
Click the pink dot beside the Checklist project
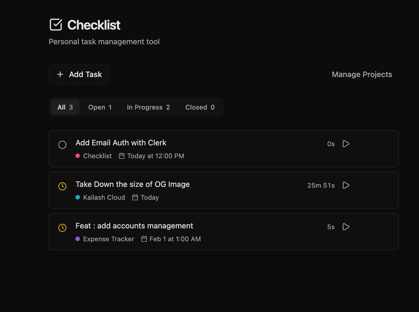(78, 156)
